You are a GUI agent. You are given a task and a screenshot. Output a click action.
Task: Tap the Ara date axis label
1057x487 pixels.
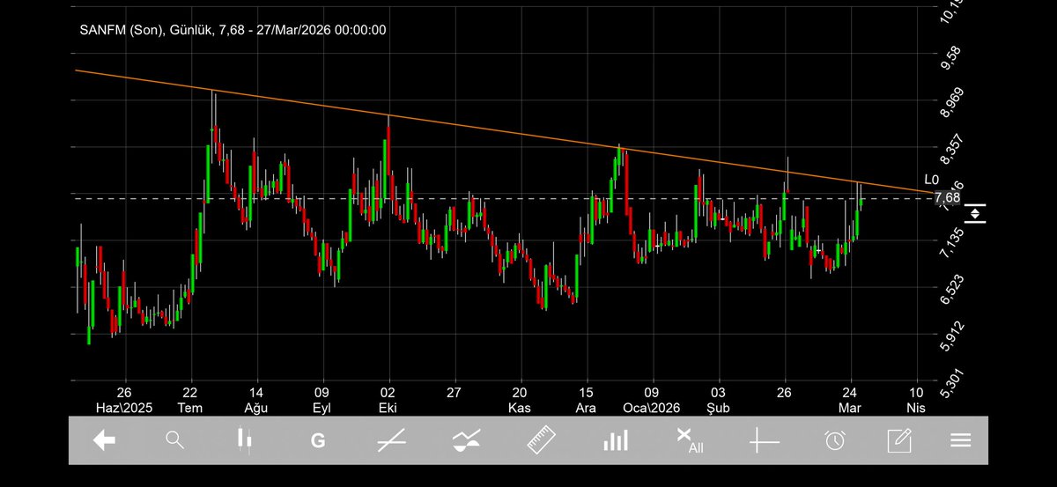pyautogui.click(x=586, y=408)
